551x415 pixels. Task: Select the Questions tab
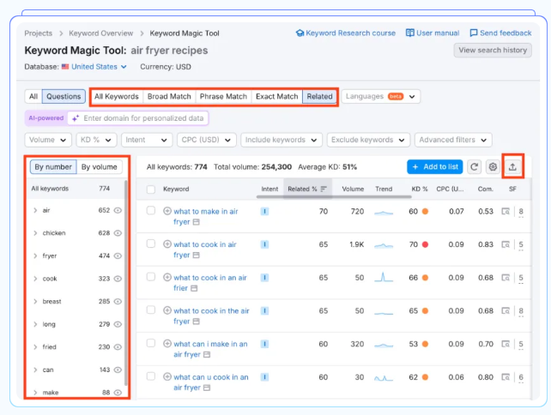click(64, 96)
